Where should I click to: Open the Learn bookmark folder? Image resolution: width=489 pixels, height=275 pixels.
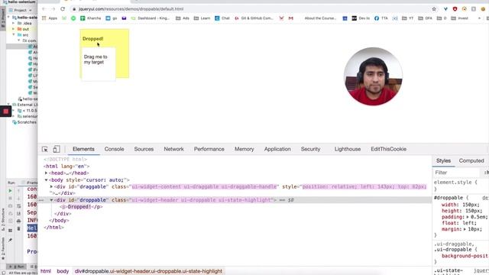(x=202, y=18)
